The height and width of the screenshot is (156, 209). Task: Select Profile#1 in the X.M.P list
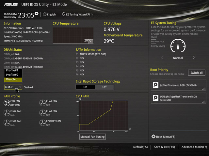tap(13, 71)
